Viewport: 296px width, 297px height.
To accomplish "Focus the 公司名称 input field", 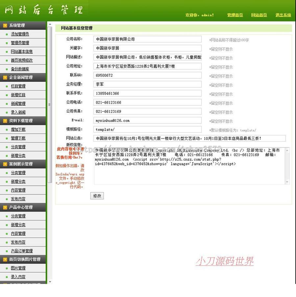I will tap(148, 39).
